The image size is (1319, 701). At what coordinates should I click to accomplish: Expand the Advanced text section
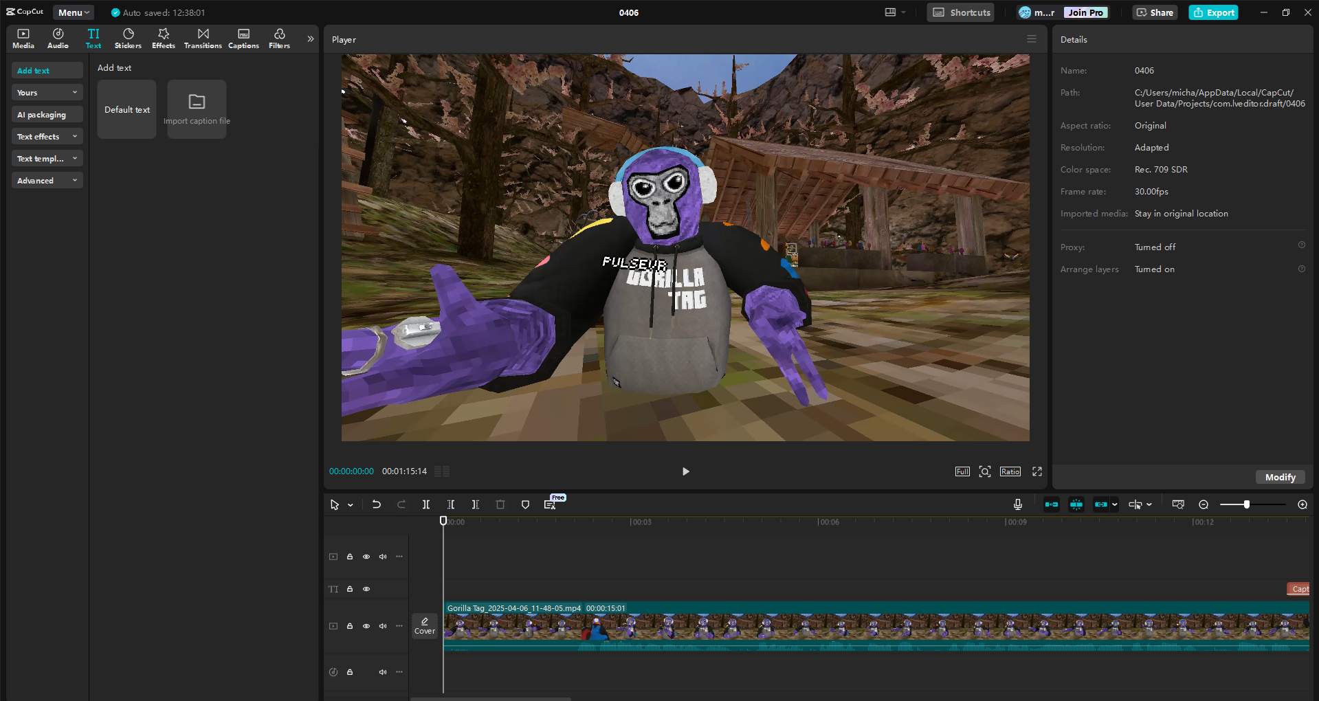pyautogui.click(x=47, y=181)
